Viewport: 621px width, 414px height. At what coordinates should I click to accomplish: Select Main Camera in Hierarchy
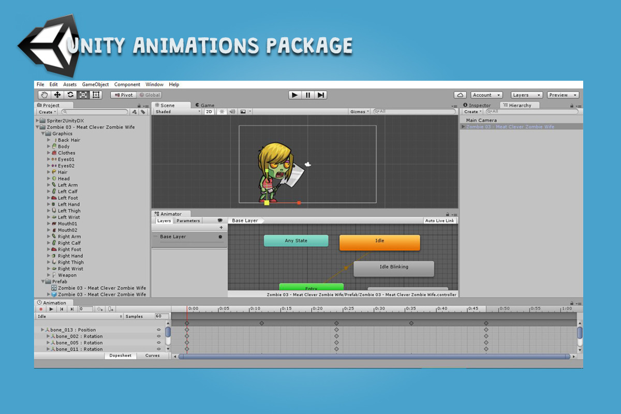click(481, 121)
